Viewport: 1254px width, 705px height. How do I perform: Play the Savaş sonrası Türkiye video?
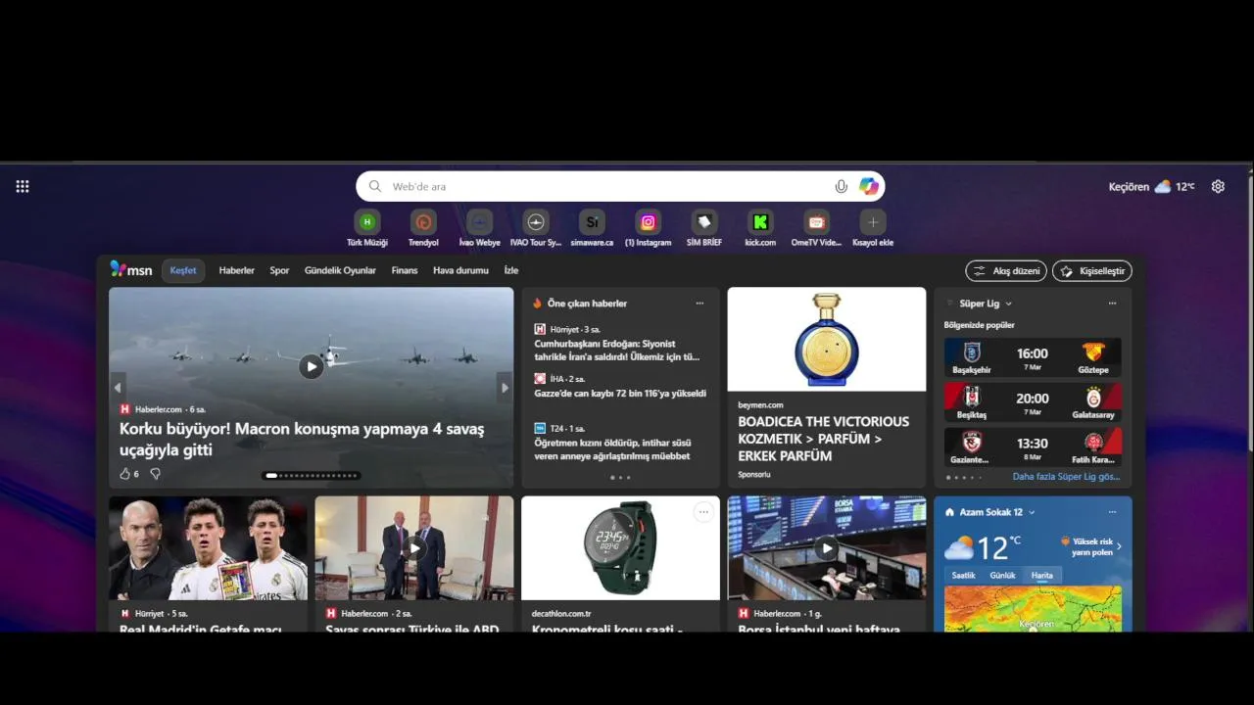coord(414,548)
